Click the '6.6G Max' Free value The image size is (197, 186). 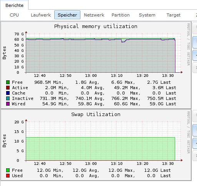click(x=123, y=82)
